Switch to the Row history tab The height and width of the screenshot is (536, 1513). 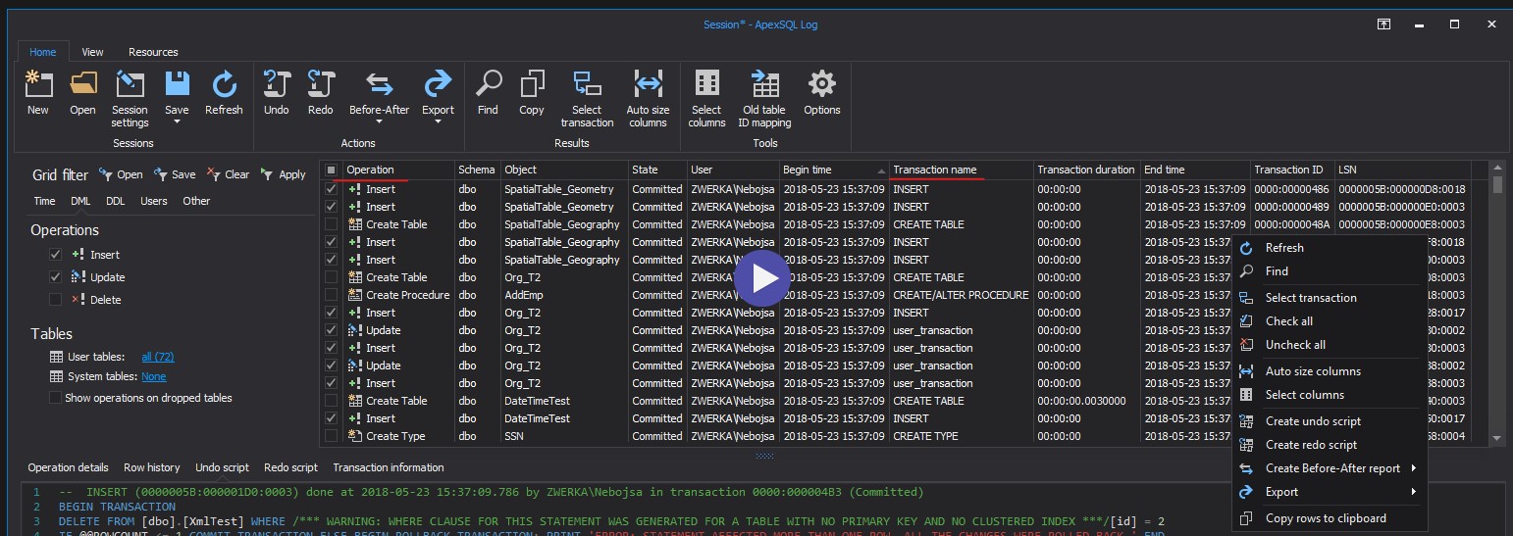[x=151, y=467]
